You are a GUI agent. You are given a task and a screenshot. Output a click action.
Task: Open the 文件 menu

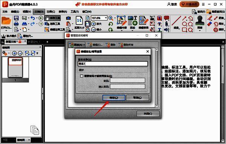click(5, 12)
